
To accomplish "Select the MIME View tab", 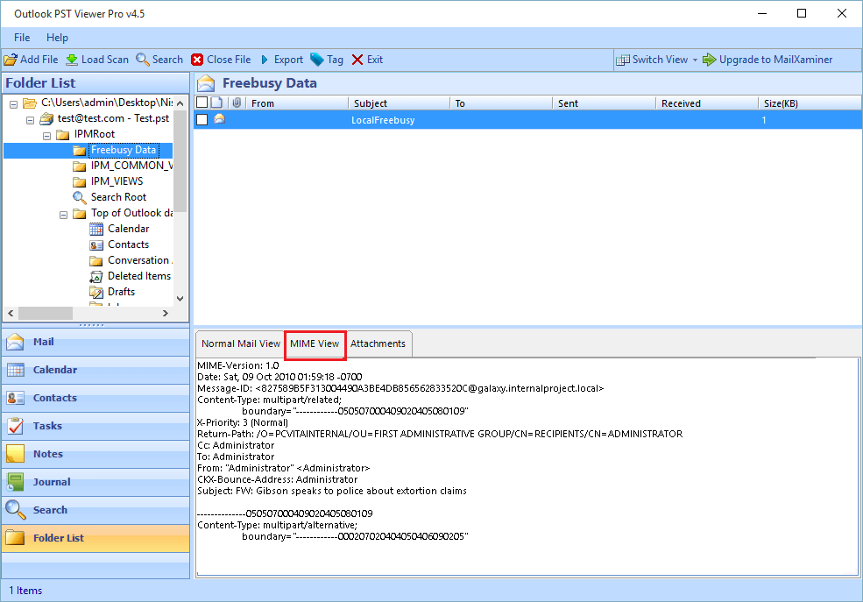I will (x=315, y=344).
